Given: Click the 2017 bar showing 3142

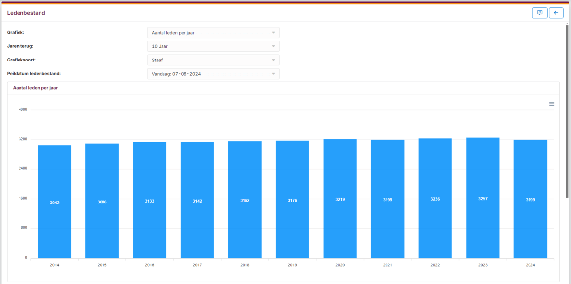Looking at the screenshot, I should click(197, 200).
